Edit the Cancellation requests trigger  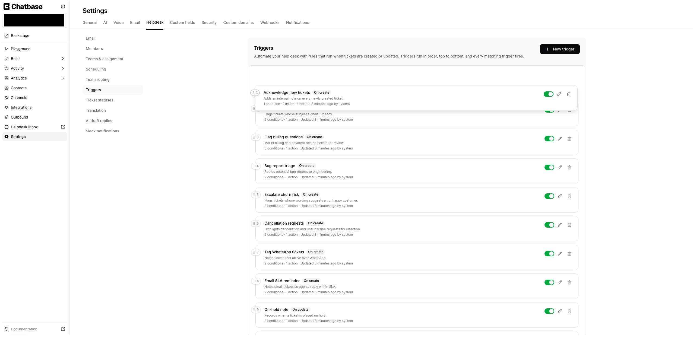click(x=560, y=225)
